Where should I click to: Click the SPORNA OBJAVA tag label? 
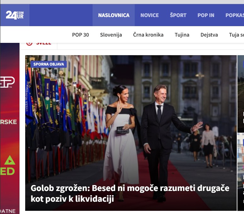pos(49,64)
